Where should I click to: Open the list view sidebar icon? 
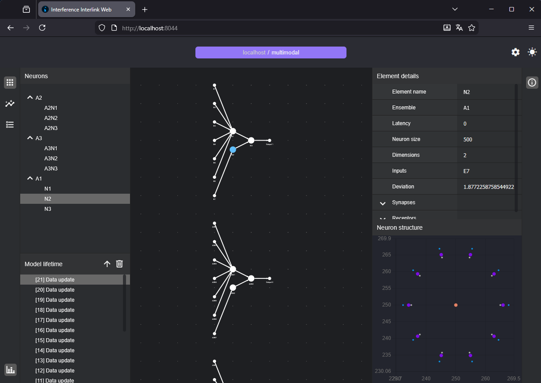coord(10,125)
